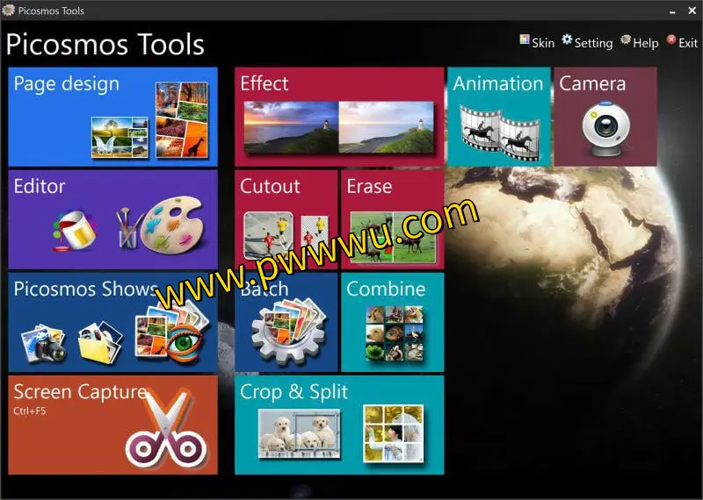703x500 pixels.
Task: Click the Picosmos Tools title heading
Action: click(x=105, y=45)
